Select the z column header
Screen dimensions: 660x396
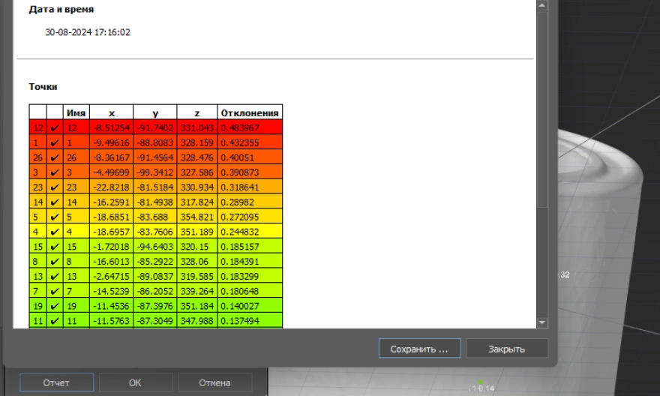(x=196, y=112)
